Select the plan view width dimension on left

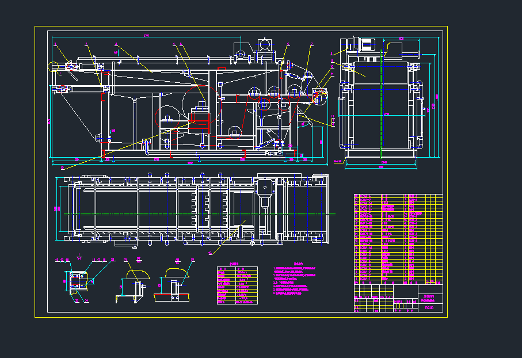[56, 208]
